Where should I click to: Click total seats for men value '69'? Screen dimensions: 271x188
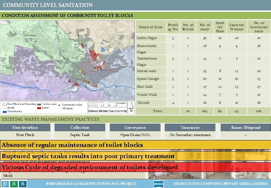[x=220, y=111]
